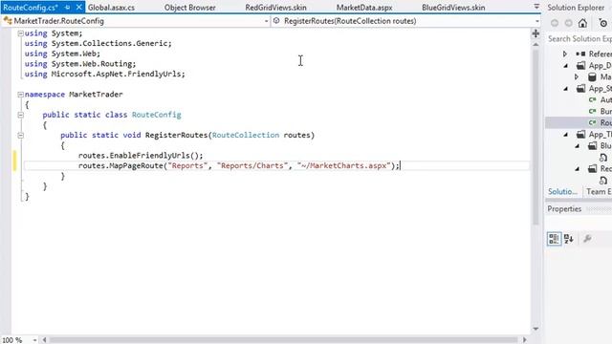This screenshot has width=612, height=344.
Task: Click in Search Solution Explorer field
Action: point(579,38)
